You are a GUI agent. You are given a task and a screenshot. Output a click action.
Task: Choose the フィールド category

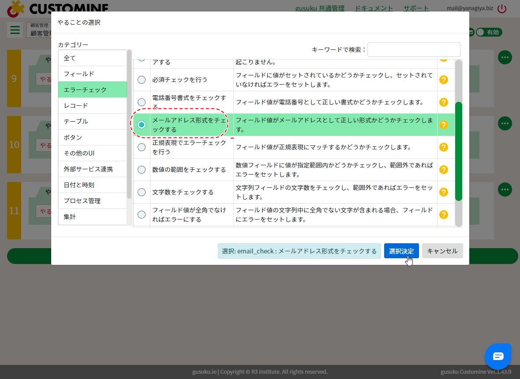[x=93, y=74]
